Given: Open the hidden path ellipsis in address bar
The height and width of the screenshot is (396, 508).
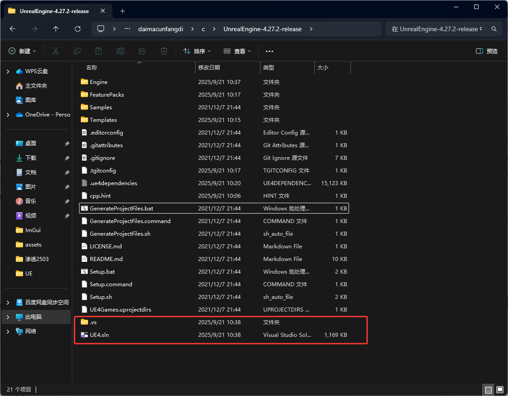Looking at the screenshot, I should [x=127, y=28].
